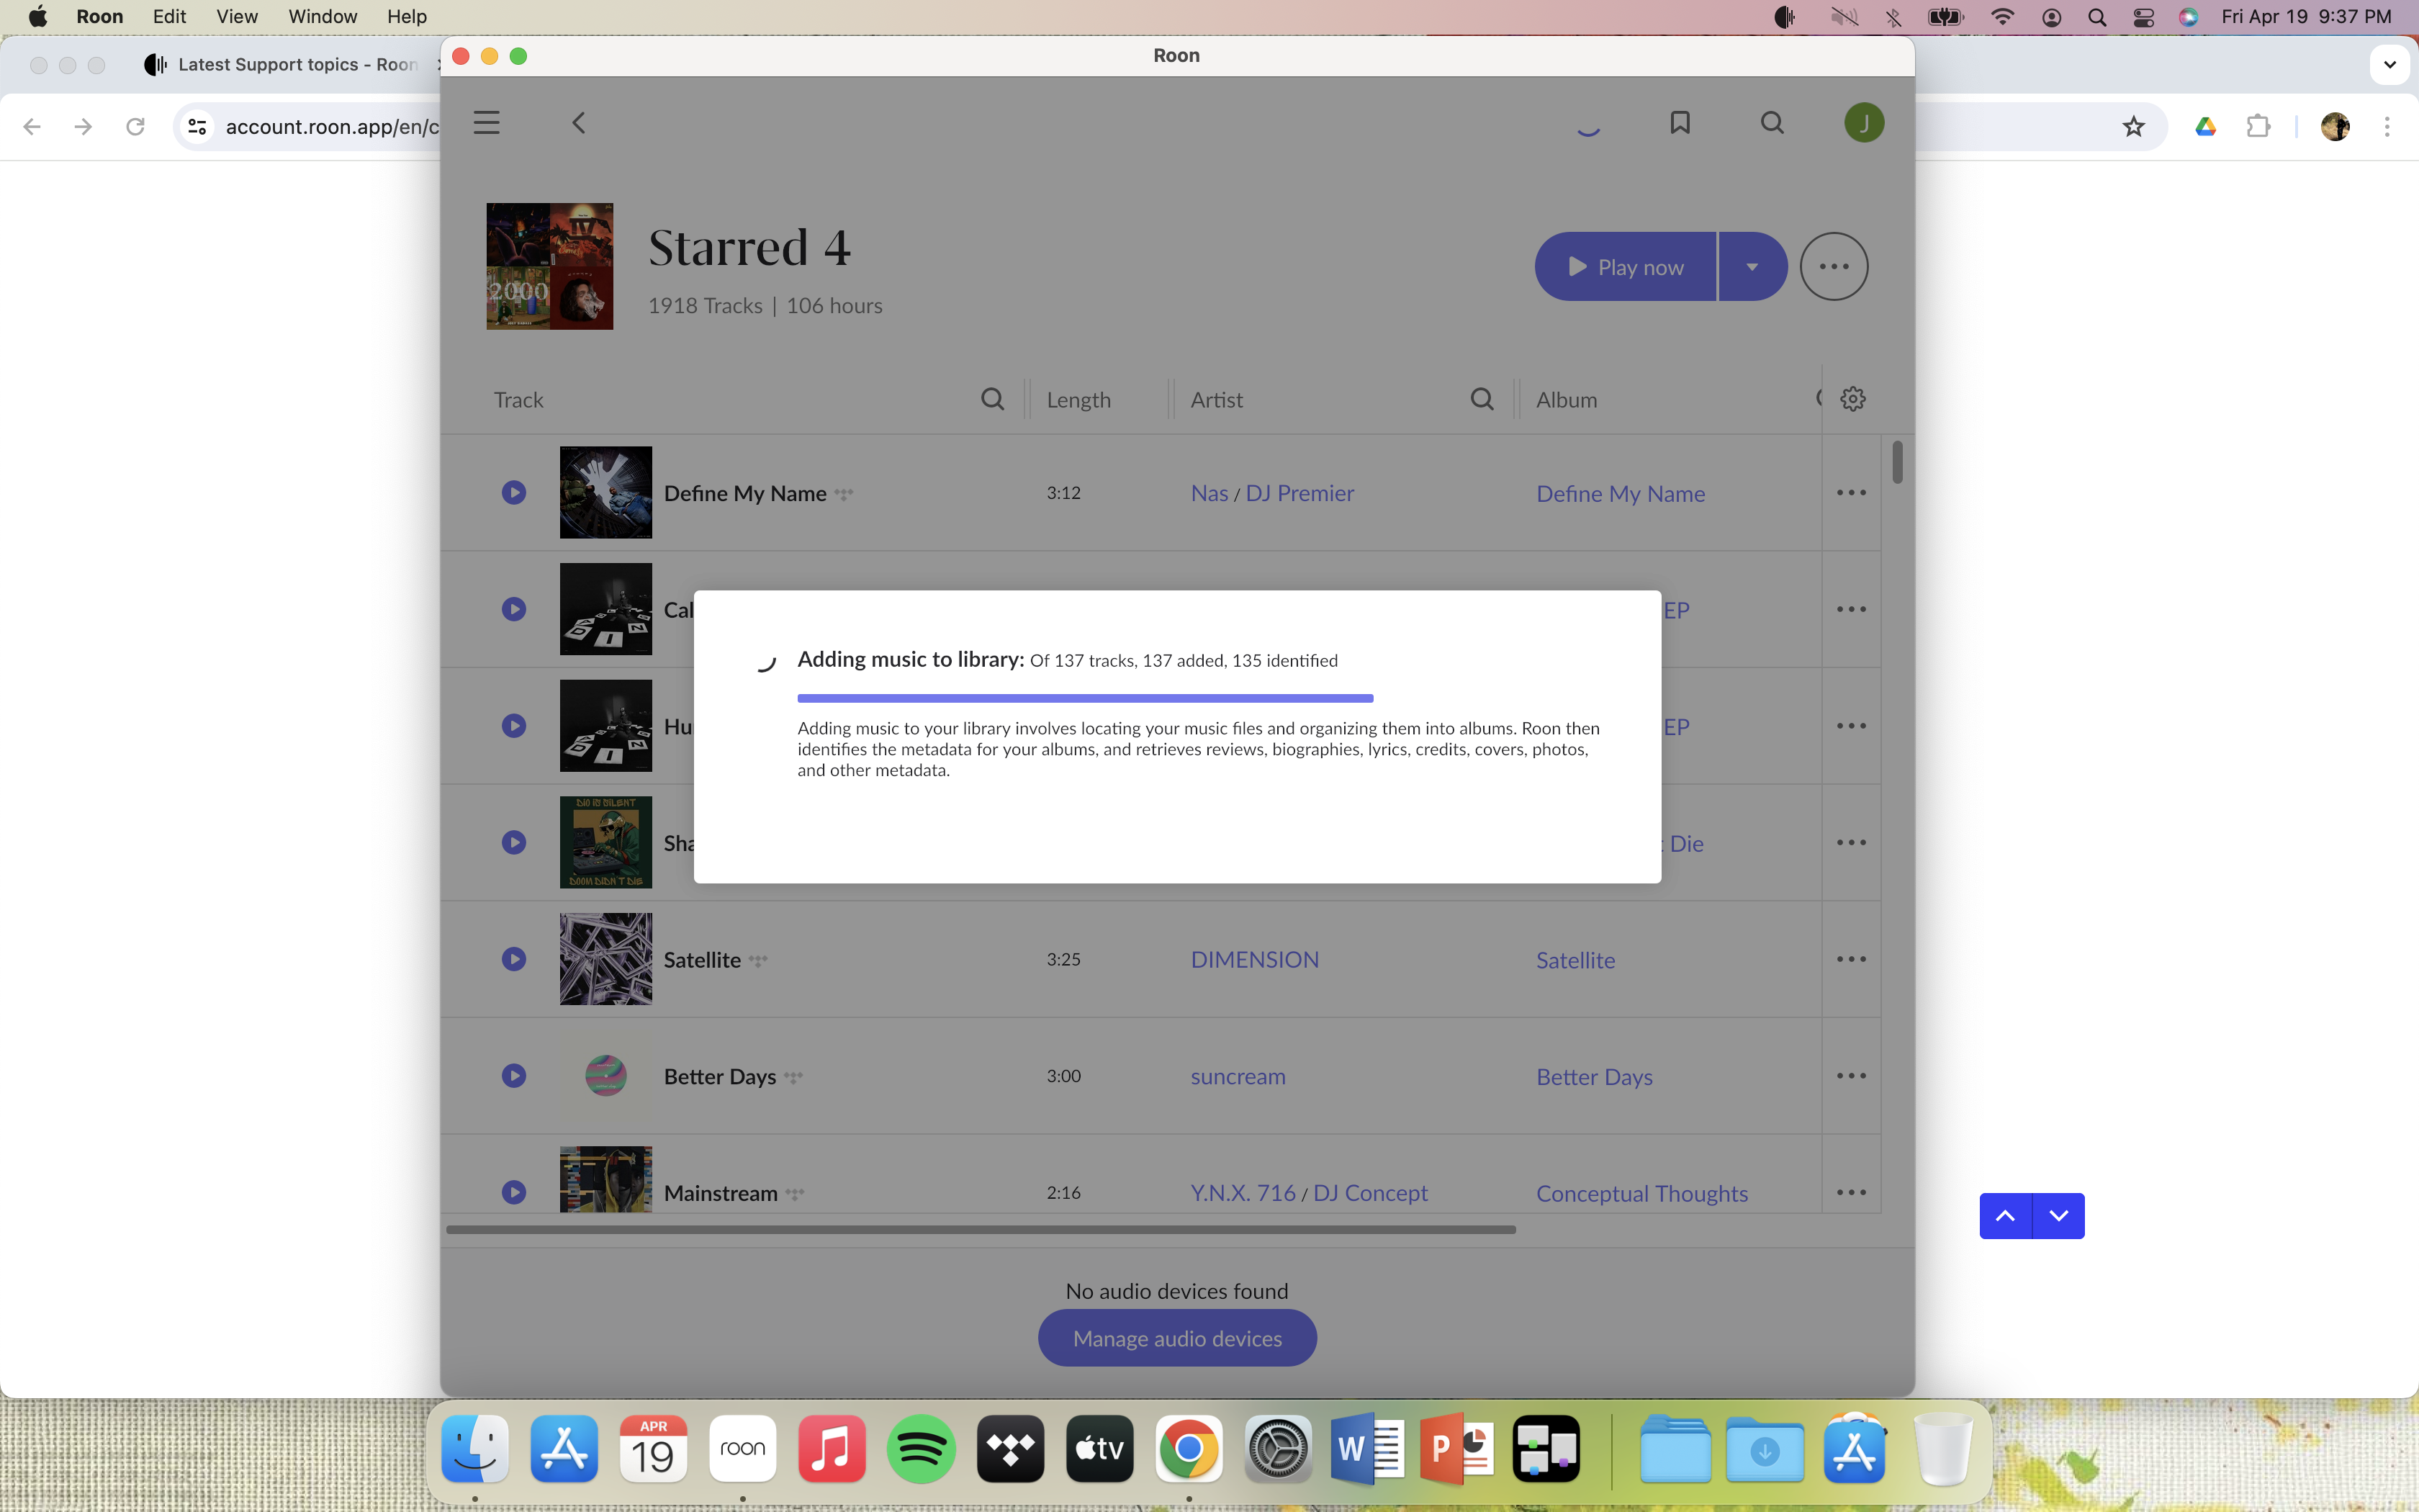Open the suncream artist link

point(1238,1077)
